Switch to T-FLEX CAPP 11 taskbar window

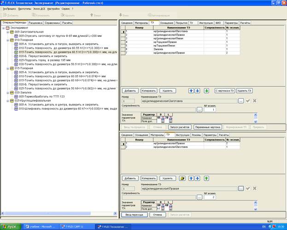[76, 227]
